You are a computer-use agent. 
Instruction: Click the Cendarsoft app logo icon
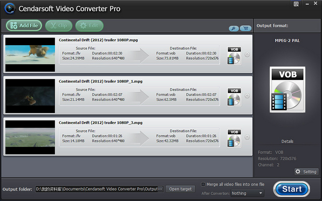click(x=10, y=9)
